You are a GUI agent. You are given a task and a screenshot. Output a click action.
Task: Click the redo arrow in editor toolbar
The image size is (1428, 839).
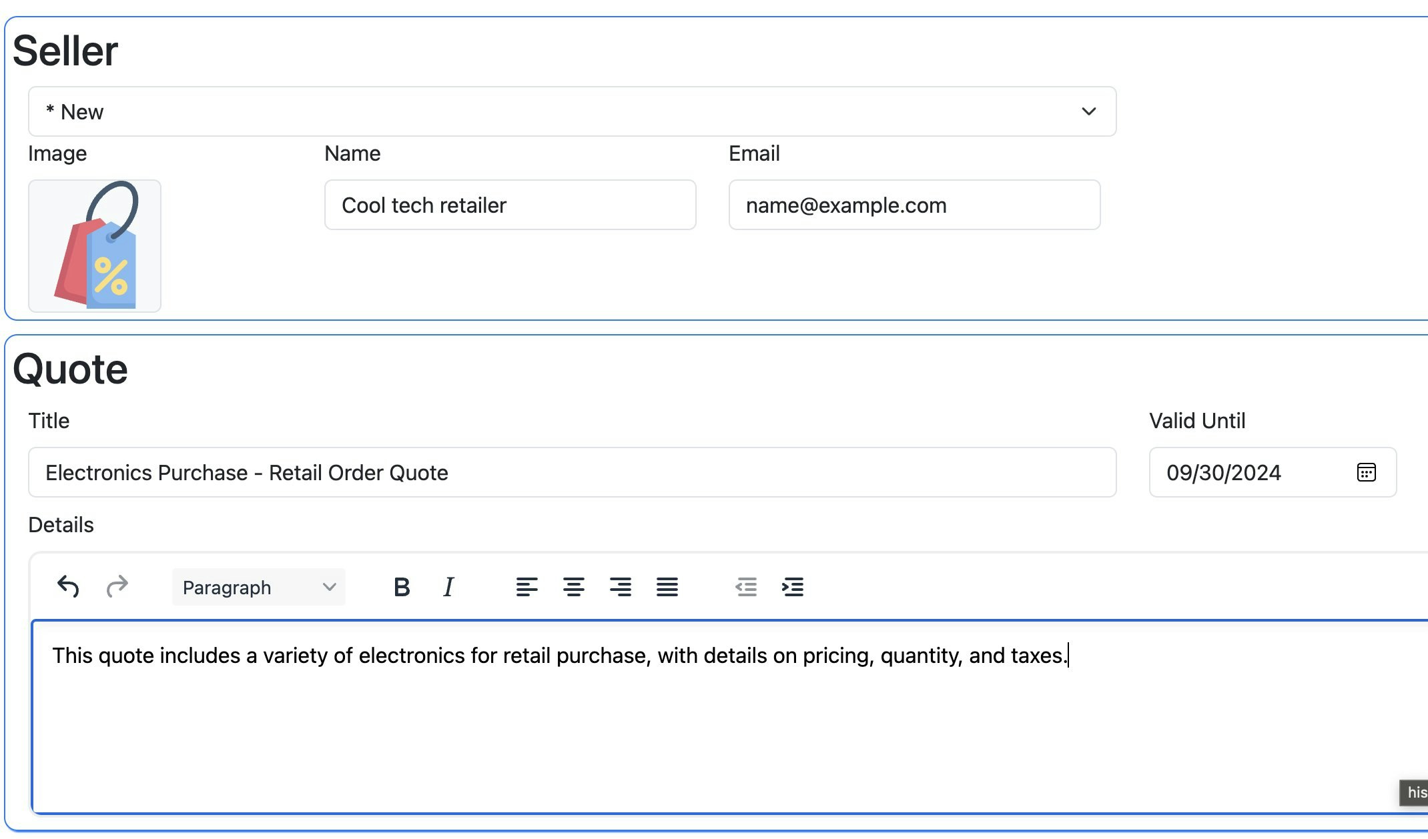coord(117,587)
